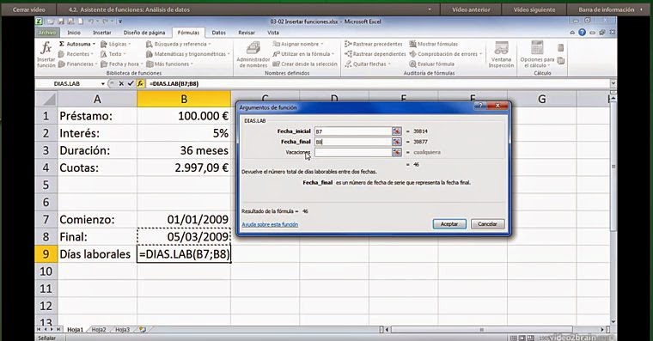This screenshot has height=341, width=653.
Task: Click the dialog help question mark
Action: (x=479, y=106)
